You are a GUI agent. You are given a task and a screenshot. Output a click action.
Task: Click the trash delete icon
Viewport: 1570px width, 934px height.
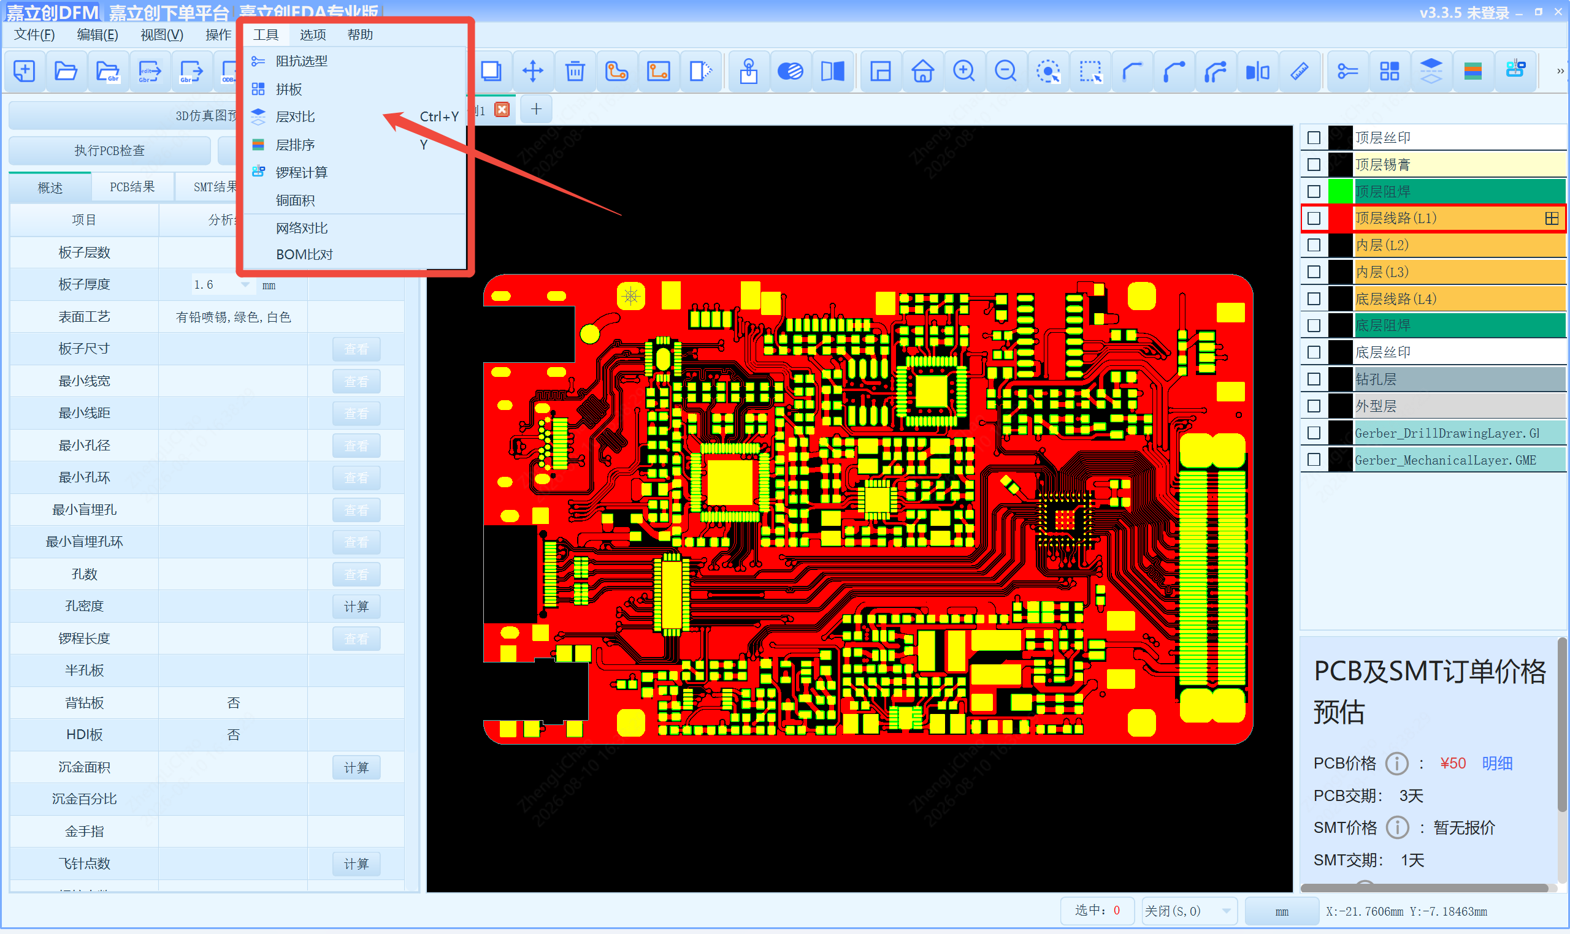575,71
